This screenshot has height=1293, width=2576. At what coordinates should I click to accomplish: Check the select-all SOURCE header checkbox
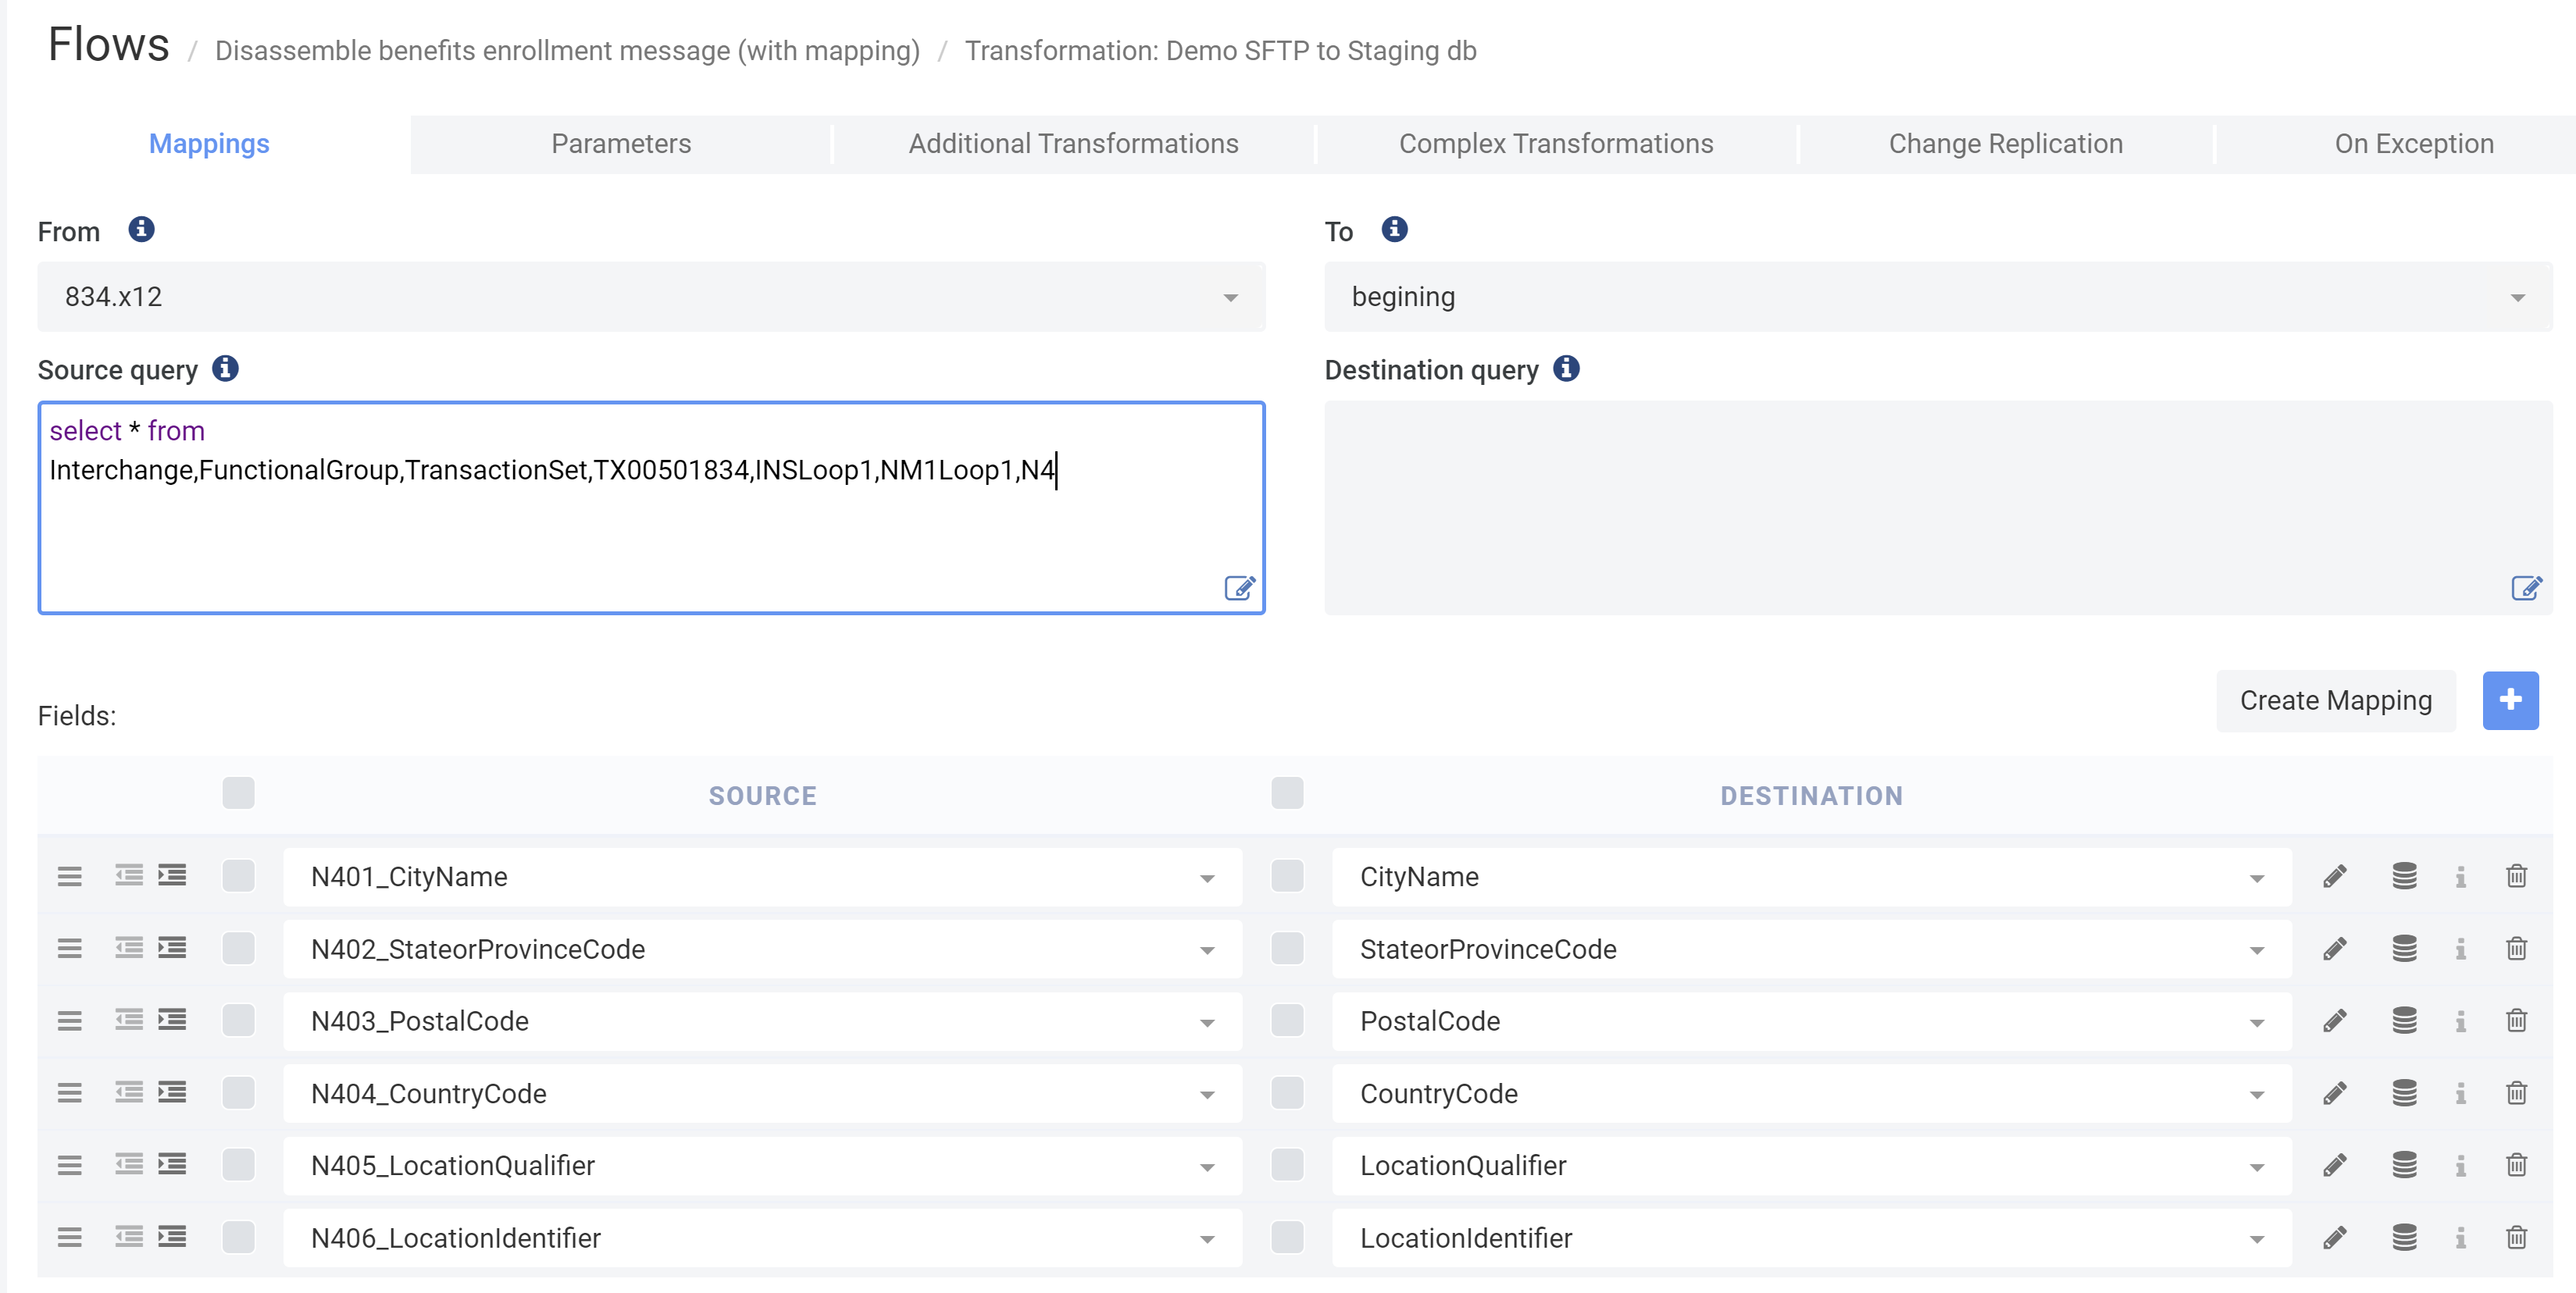pyautogui.click(x=238, y=794)
